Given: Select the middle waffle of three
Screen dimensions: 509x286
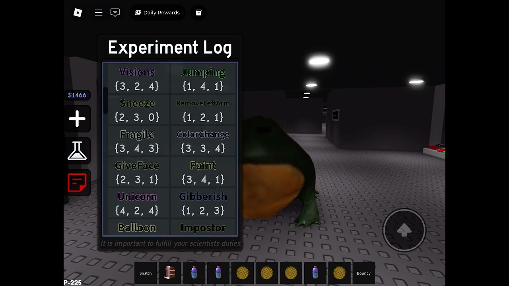Looking at the screenshot, I should click(x=267, y=273).
